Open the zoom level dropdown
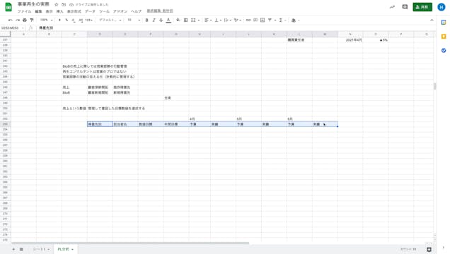The width and height of the screenshot is (450, 254). click(47, 20)
